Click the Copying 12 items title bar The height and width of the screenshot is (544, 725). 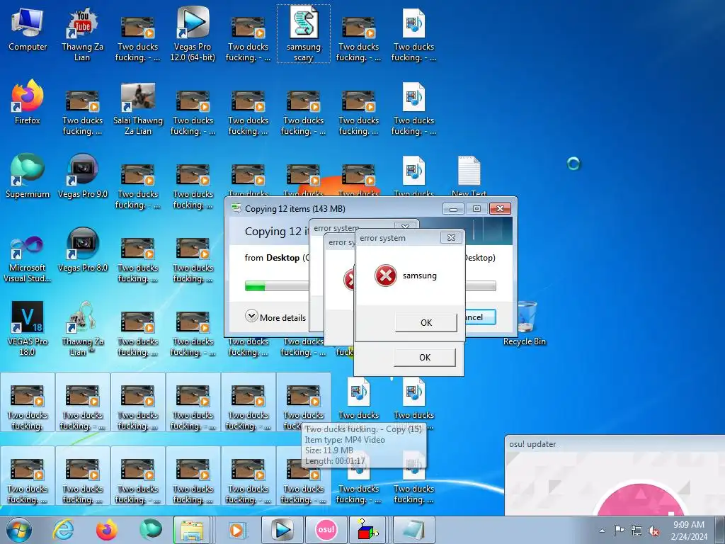[333, 209]
